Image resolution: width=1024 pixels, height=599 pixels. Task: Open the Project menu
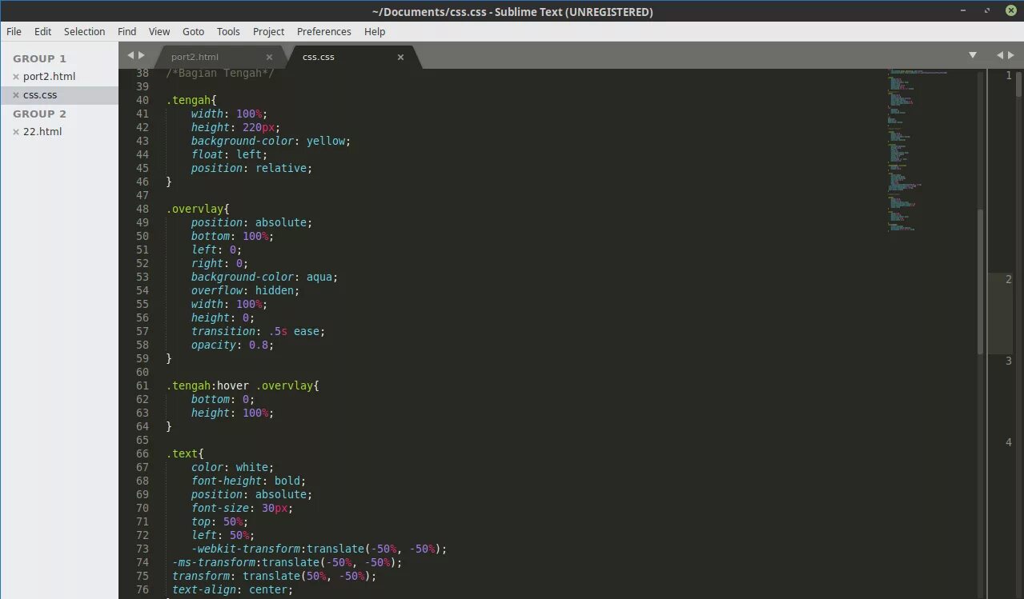click(x=268, y=31)
